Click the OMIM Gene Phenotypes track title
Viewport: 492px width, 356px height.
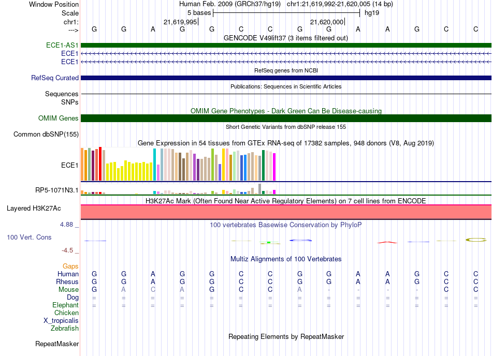coord(286,111)
